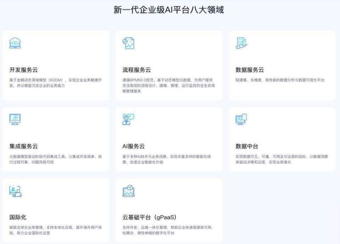Click the 流程服务云 chart document icon
Image resolution: width=340 pixels, height=244 pixels.
click(128, 43)
